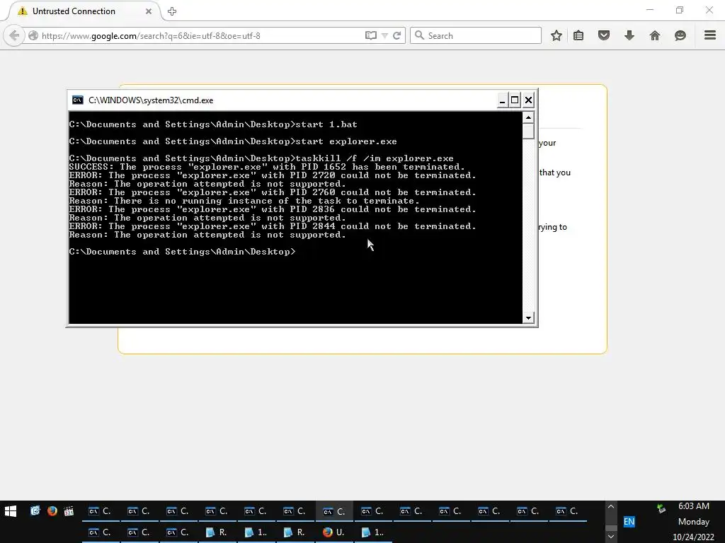Click the system tray notification icon
This screenshot has width=725, height=543.
click(661, 508)
